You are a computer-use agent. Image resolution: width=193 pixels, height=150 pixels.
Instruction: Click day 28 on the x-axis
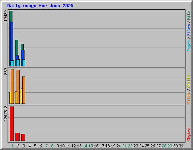[164, 146]
